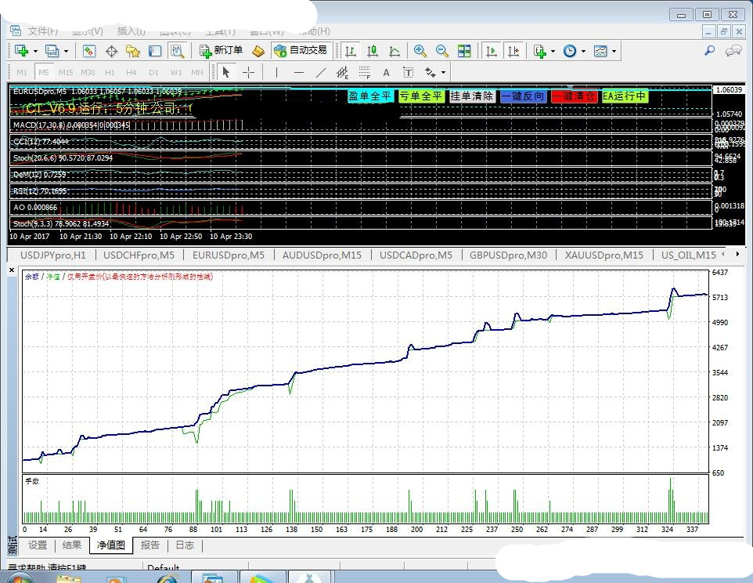
Task: Open the periodicity clock dropdown arrow
Action: tap(582, 52)
